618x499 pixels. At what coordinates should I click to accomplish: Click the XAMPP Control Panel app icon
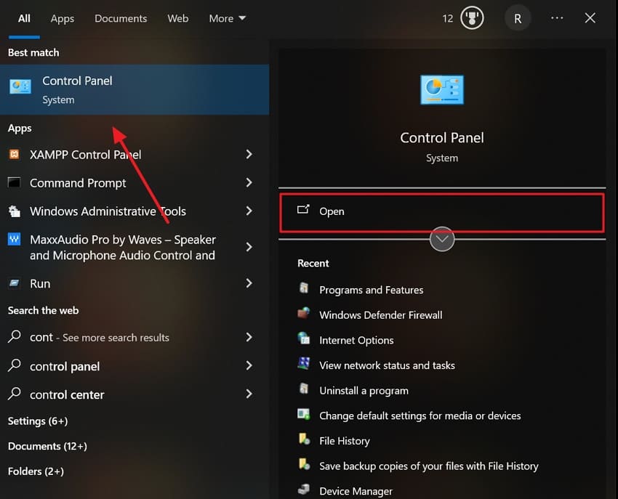15,155
